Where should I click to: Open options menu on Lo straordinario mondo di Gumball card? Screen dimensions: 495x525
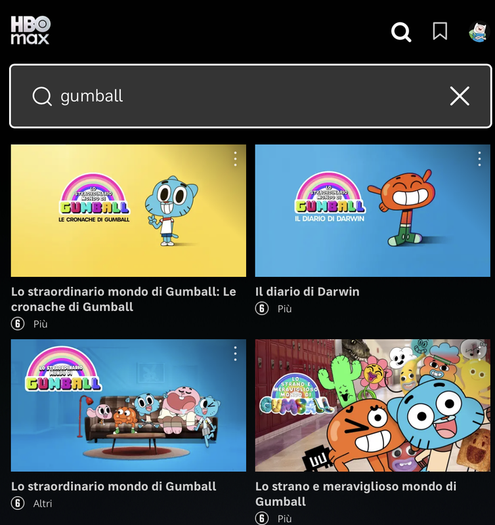(x=236, y=354)
